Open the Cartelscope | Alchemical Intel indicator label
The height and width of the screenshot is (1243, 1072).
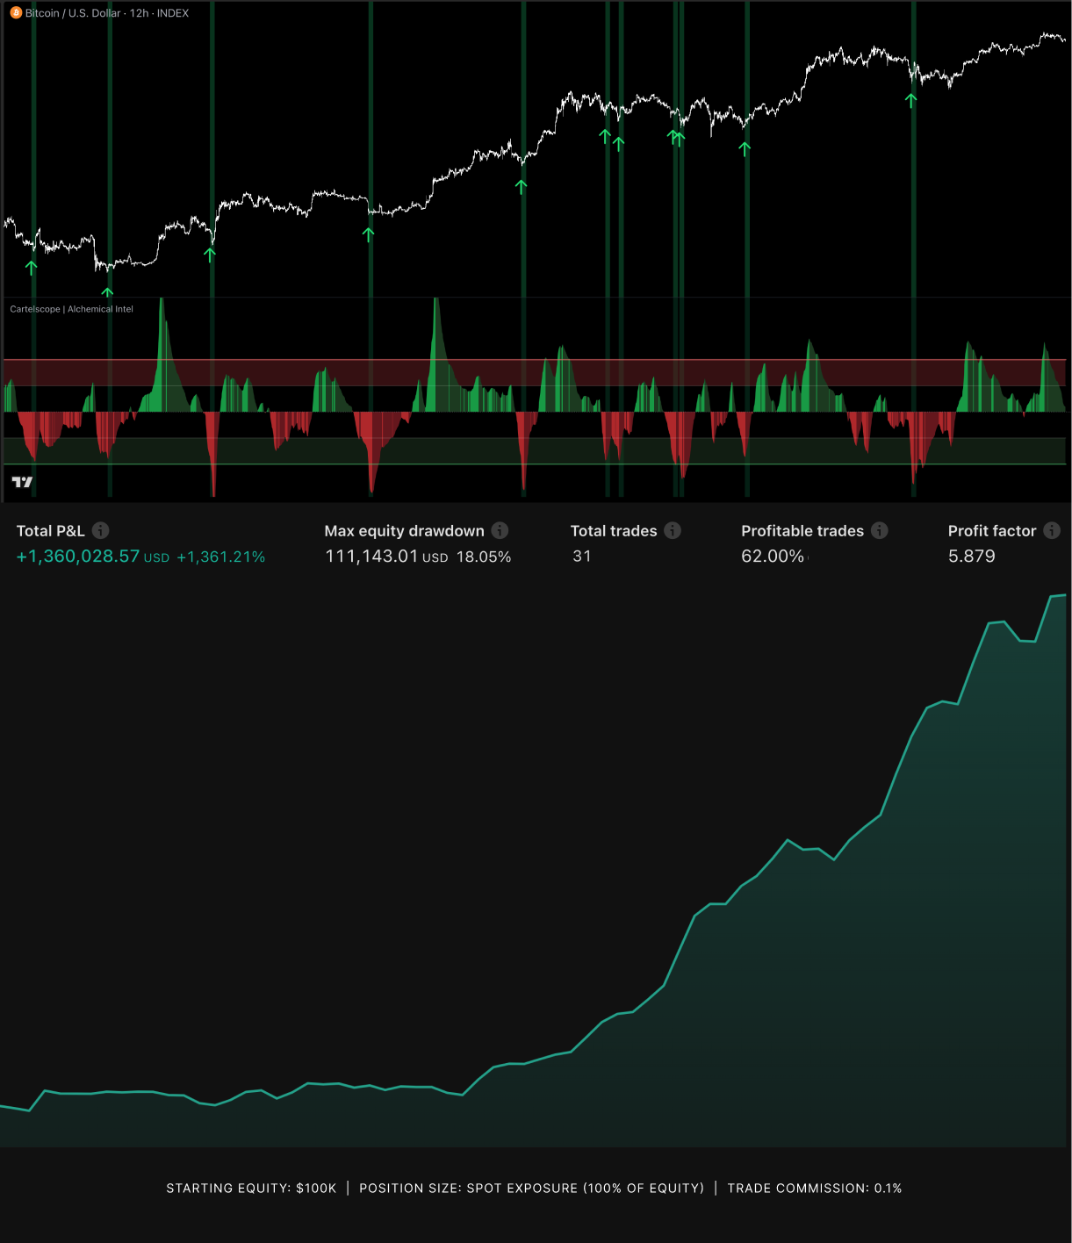pyautogui.click(x=71, y=309)
